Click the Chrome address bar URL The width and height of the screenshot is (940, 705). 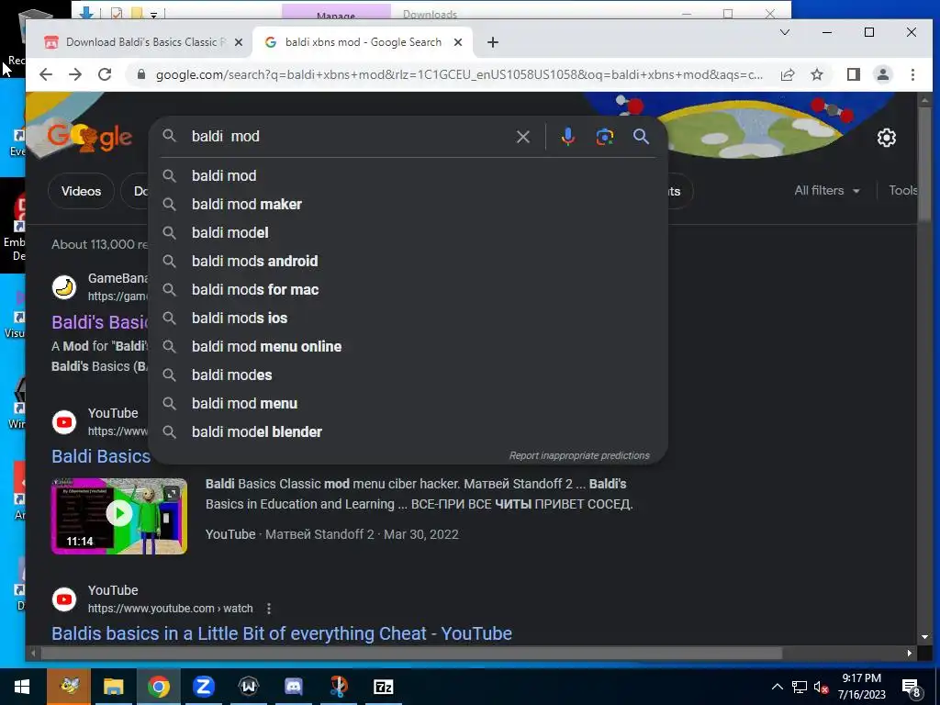coord(459,74)
